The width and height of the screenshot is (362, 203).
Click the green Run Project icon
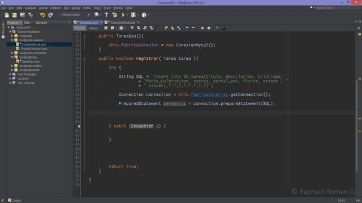tap(123, 15)
